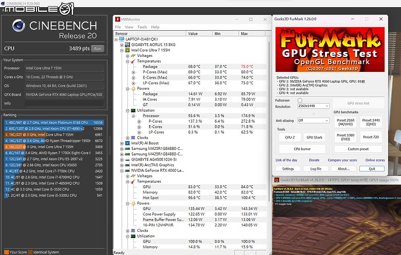This screenshot has height=255, width=401.
Task: Open Compare your score link
Action: [342, 160]
